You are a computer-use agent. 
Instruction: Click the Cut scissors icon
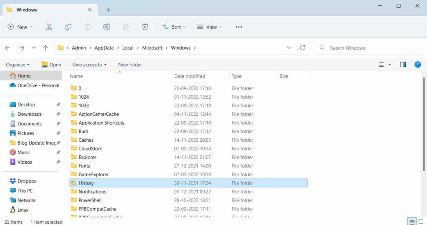[49, 27]
